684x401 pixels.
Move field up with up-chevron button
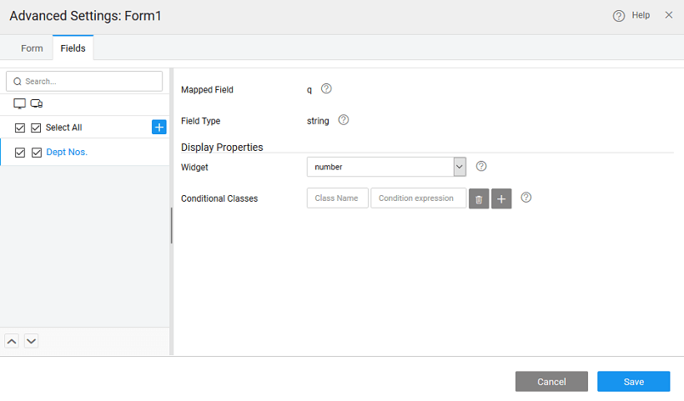[x=12, y=340]
